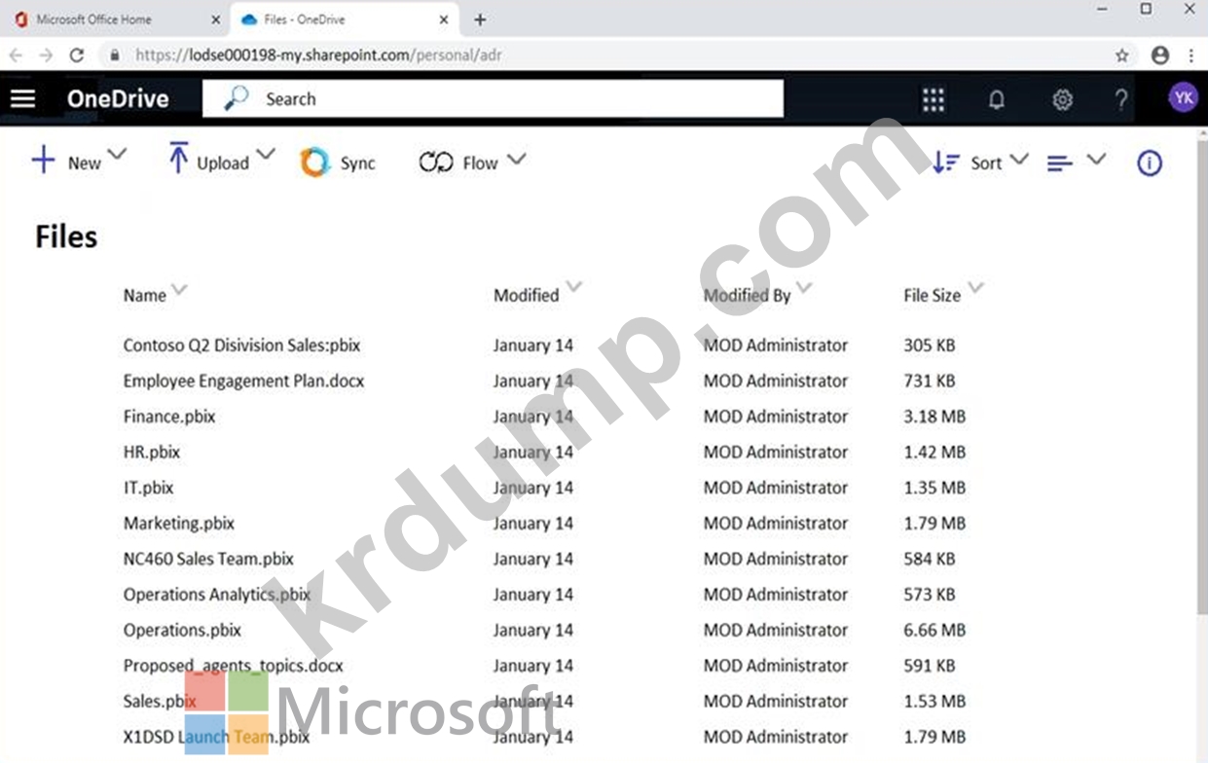Click the 305 KB file size
This screenshot has width=1208, height=763.
click(930, 345)
